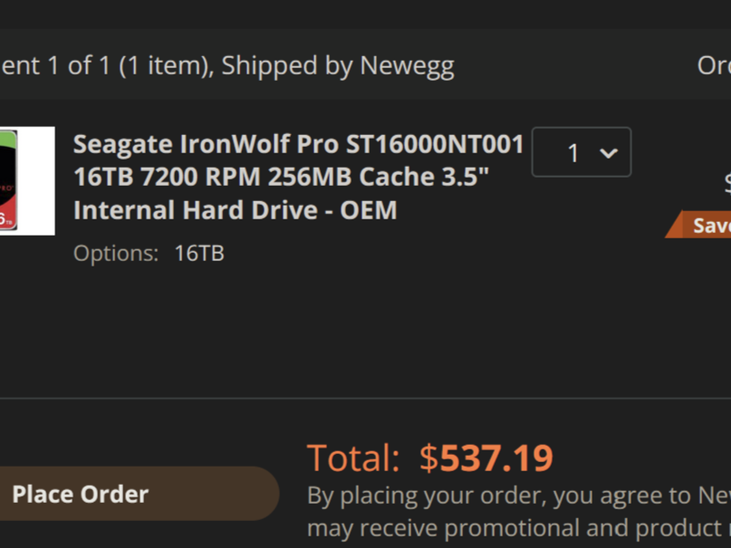Click the "Options:" label under the product
This screenshot has height=548, width=731.
click(x=116, y=253)
